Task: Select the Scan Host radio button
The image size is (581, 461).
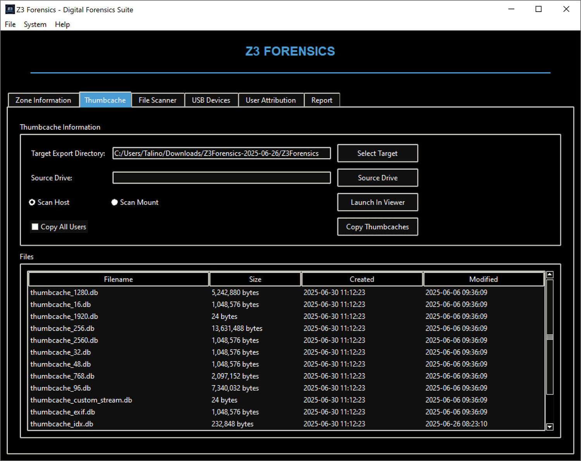Action: [32, 202]
